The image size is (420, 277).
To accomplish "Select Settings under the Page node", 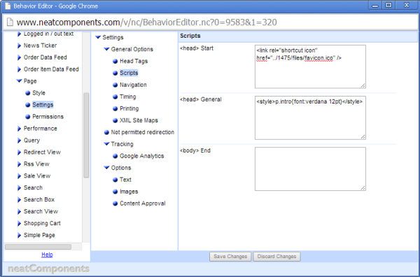I will [x=43, y=105].
